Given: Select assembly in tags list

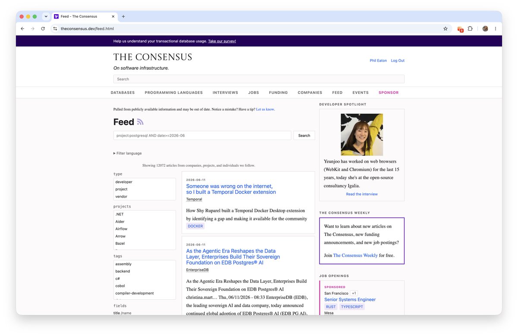Looking at the screenshot, I should [x=144, y=264].
